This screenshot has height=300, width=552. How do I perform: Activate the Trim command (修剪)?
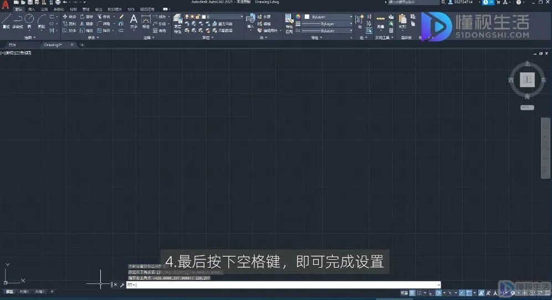(104, 17)
